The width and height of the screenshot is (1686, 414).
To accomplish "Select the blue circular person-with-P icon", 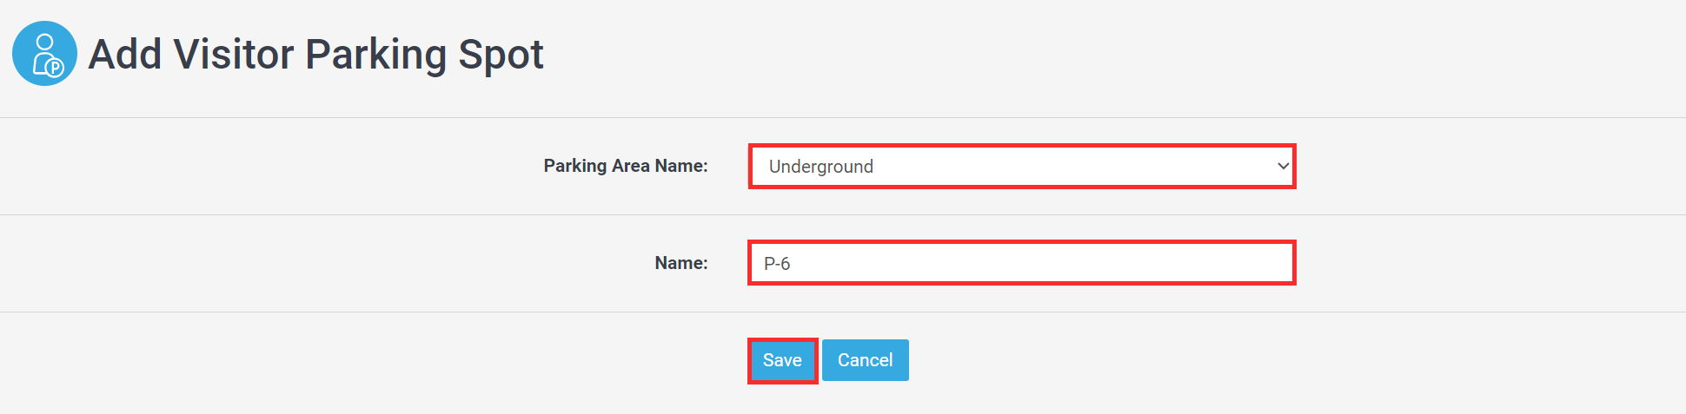I will [x=44, y=54].
